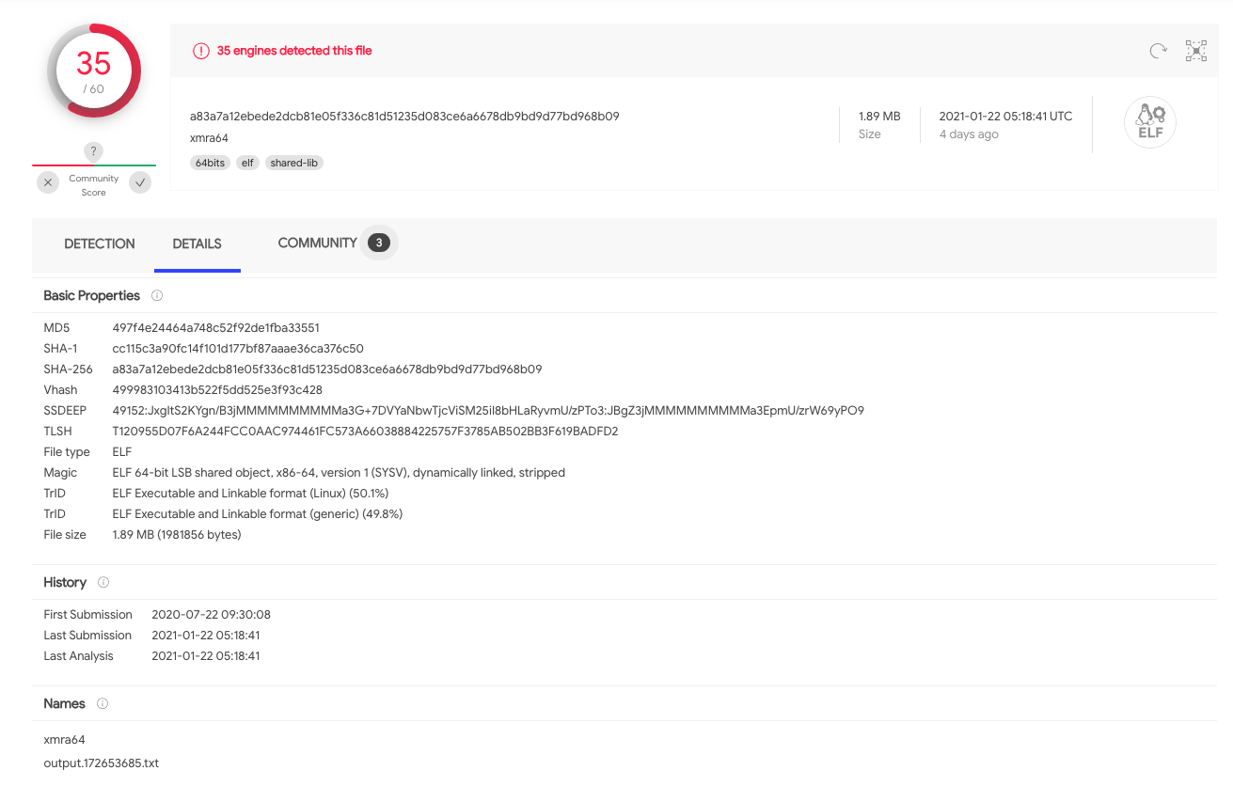Click the info icon beside Names

102,703
